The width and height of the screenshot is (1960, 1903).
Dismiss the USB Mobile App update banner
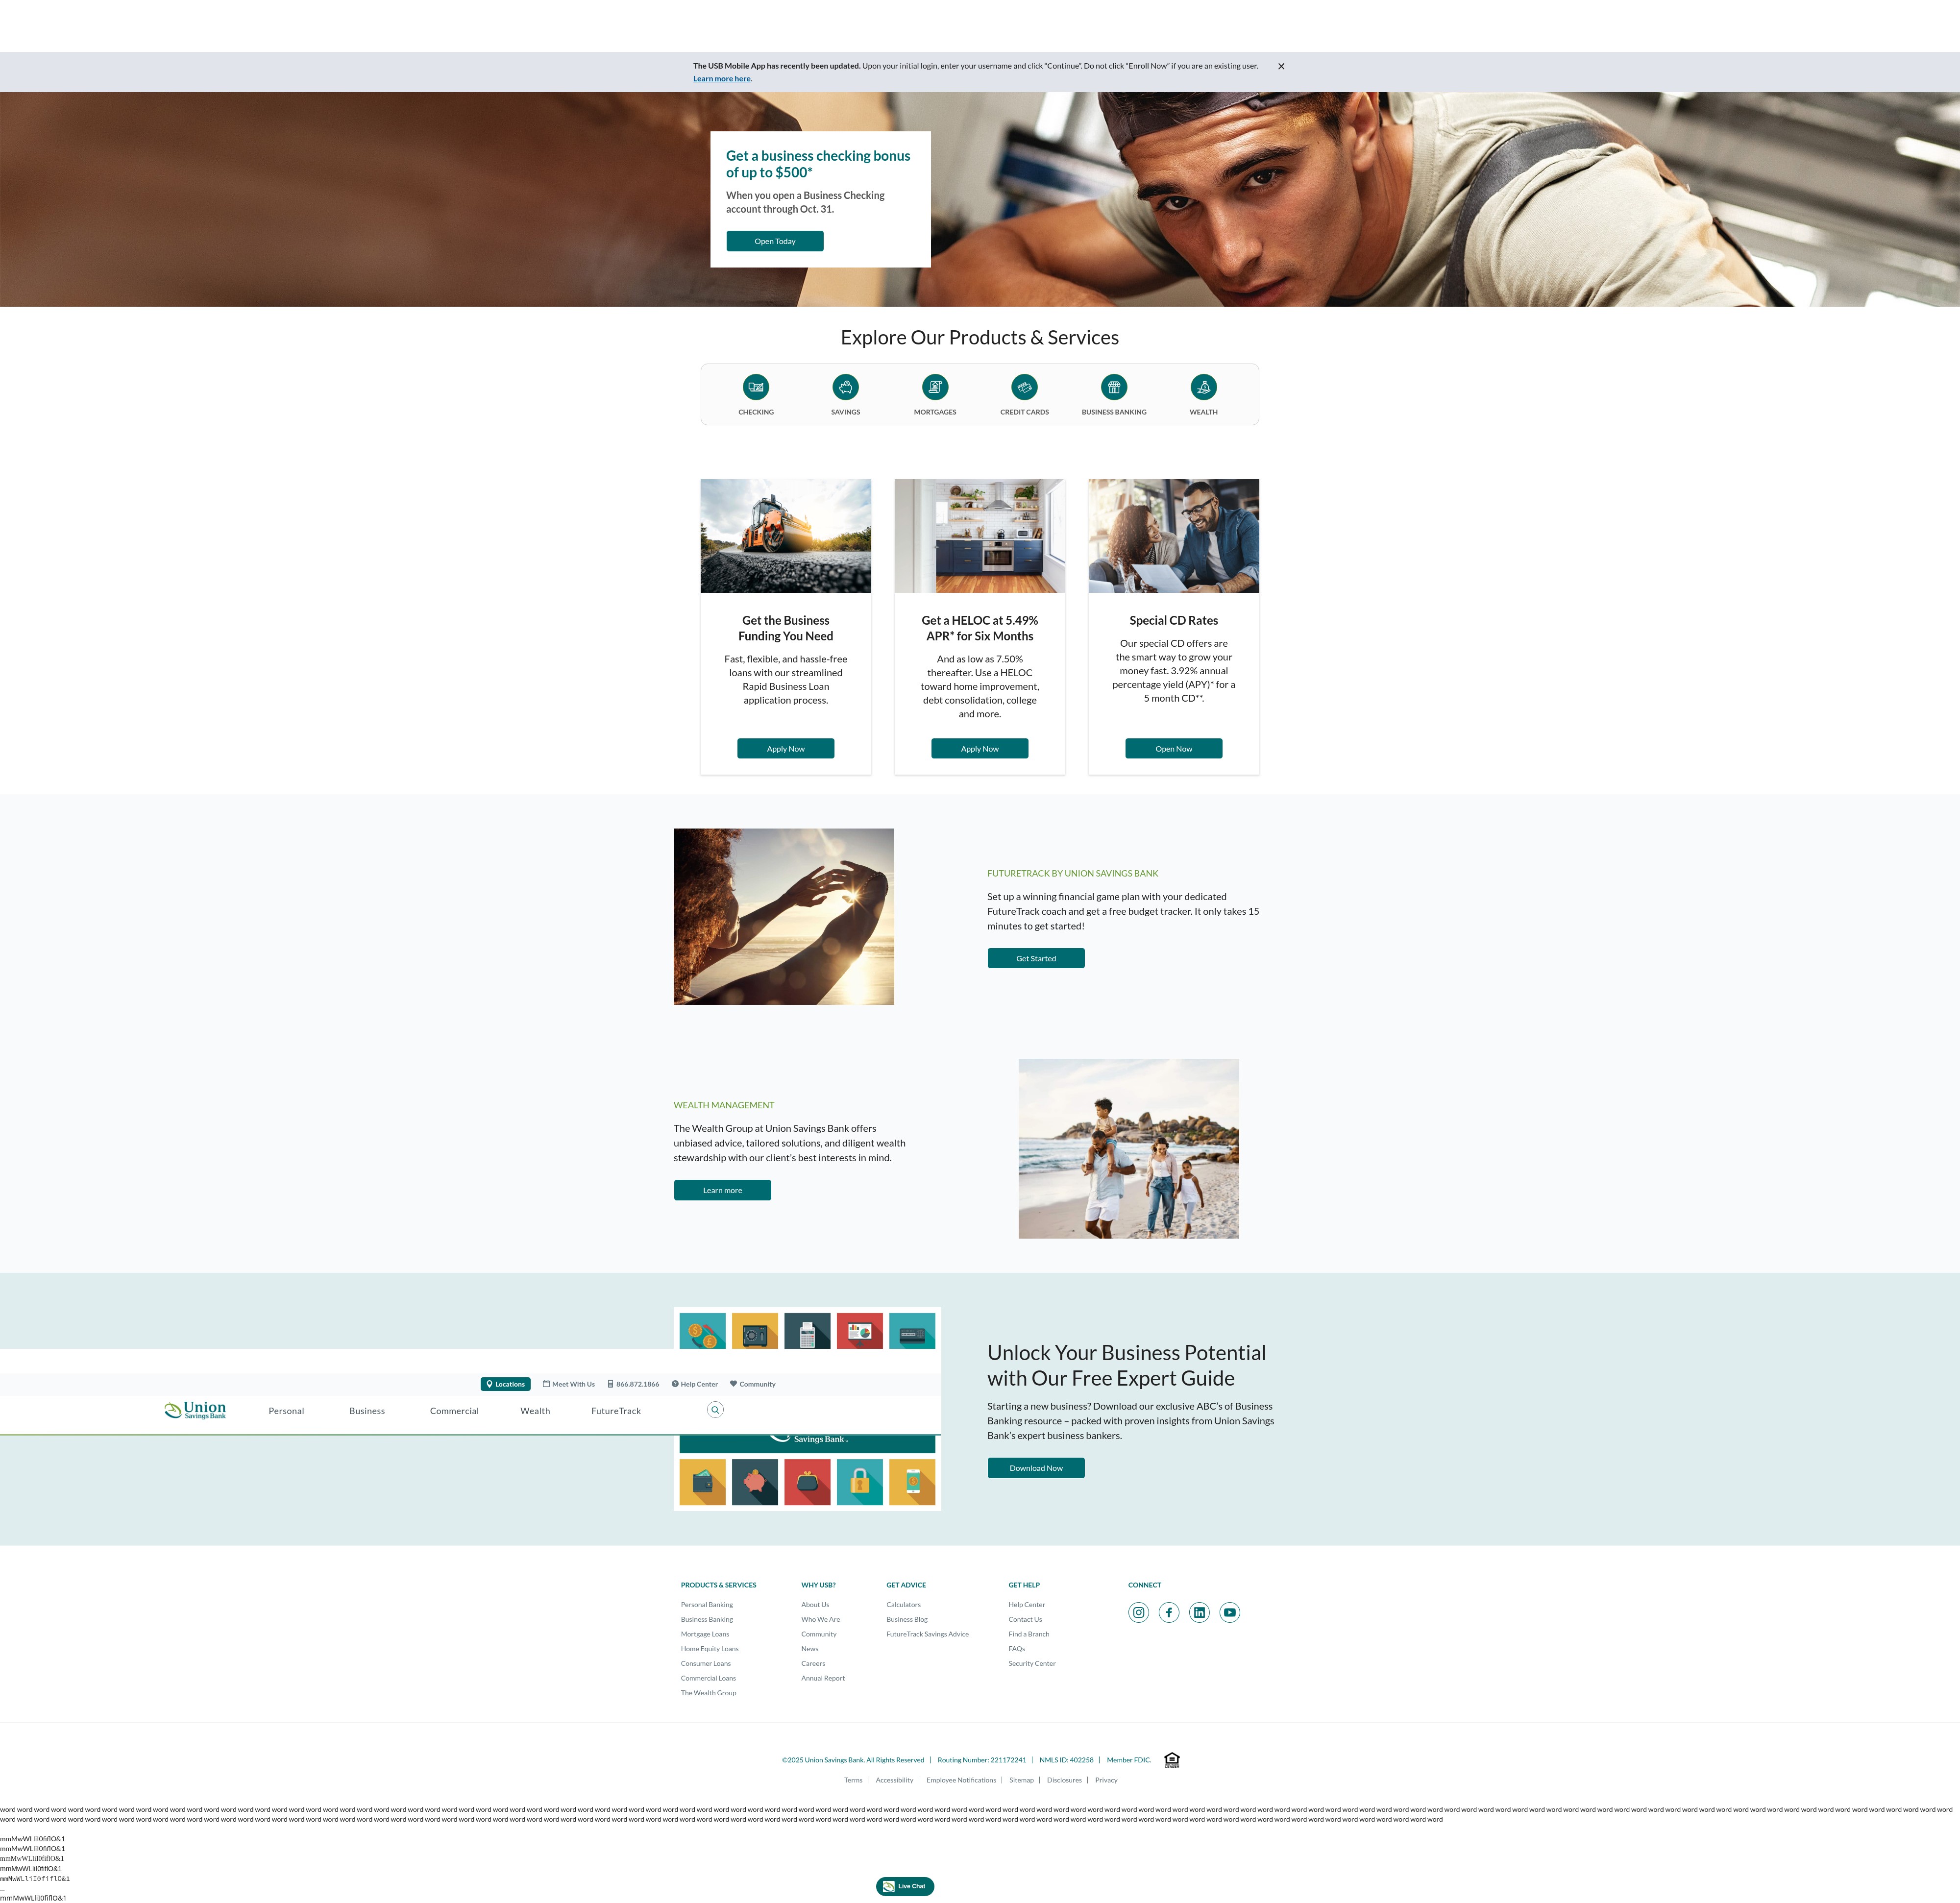tap(1281, 66)
